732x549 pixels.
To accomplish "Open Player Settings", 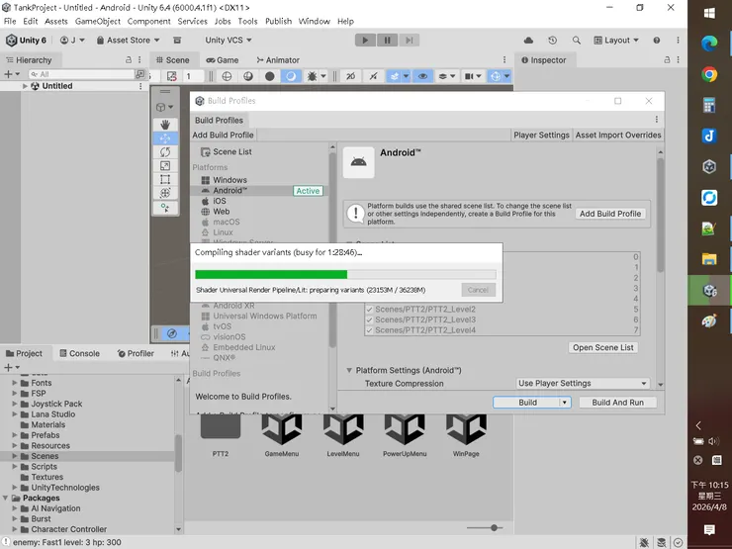I will pos(541,135).
